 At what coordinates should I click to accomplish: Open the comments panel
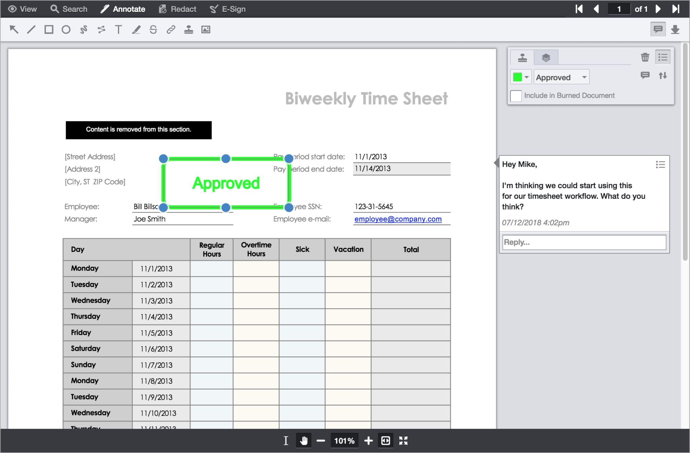coord(658,29)
